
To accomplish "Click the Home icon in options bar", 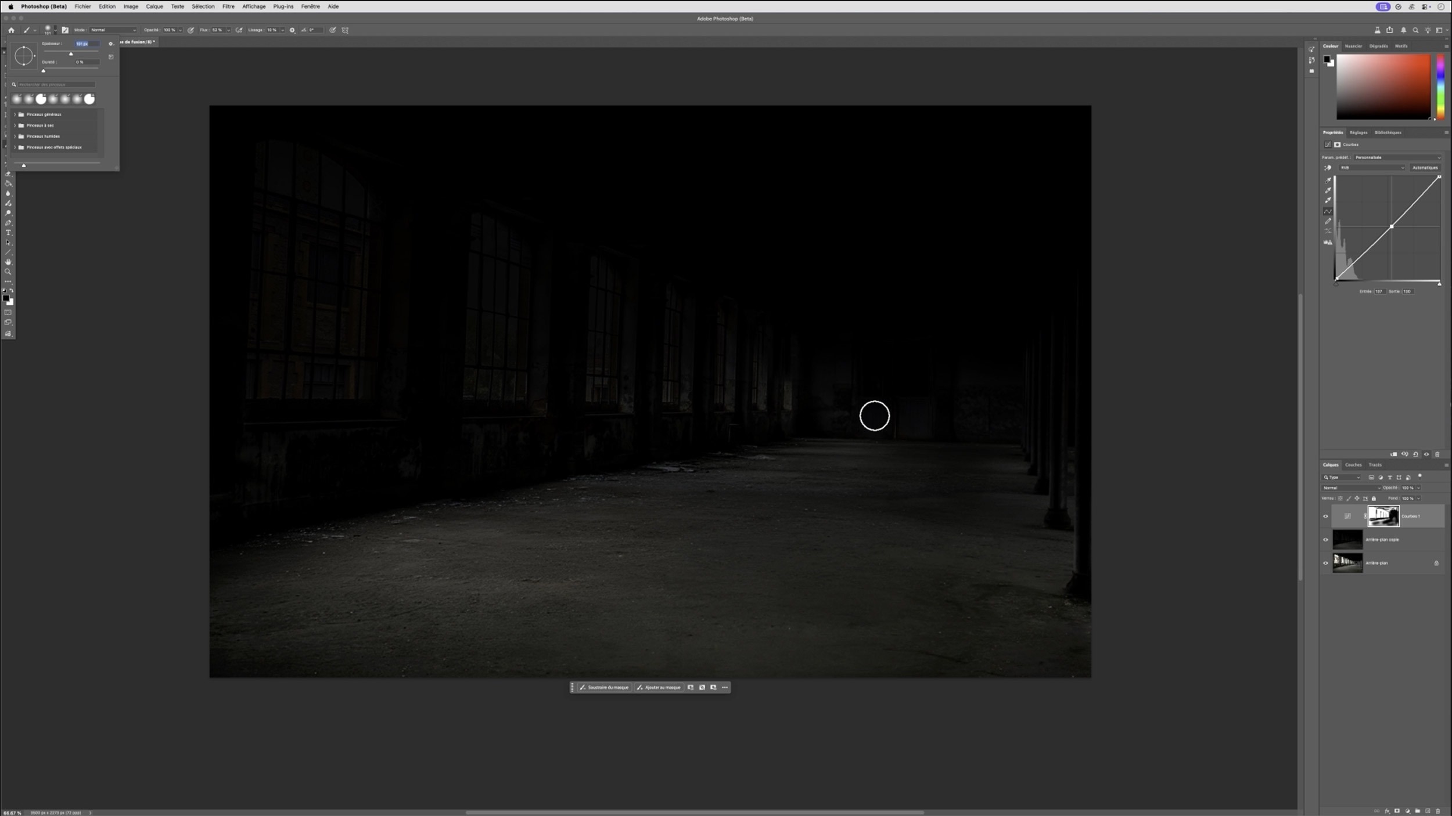I will click(11, 30).
